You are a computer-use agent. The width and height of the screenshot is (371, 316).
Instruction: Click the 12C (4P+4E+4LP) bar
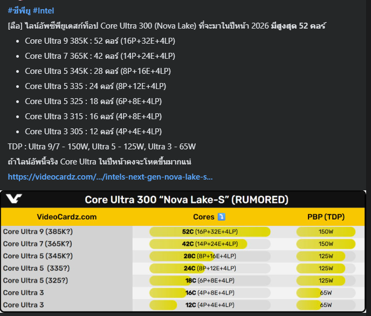(210, 305)
